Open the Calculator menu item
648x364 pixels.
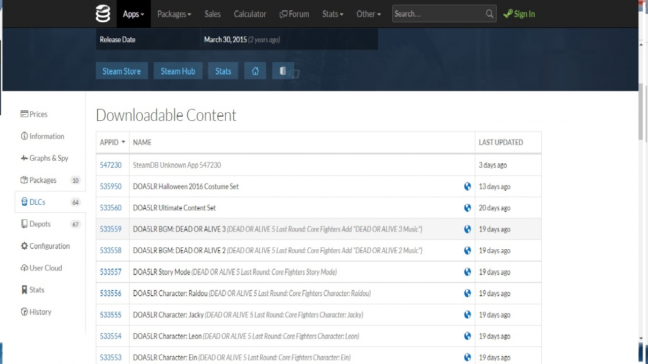click(250, 14)
